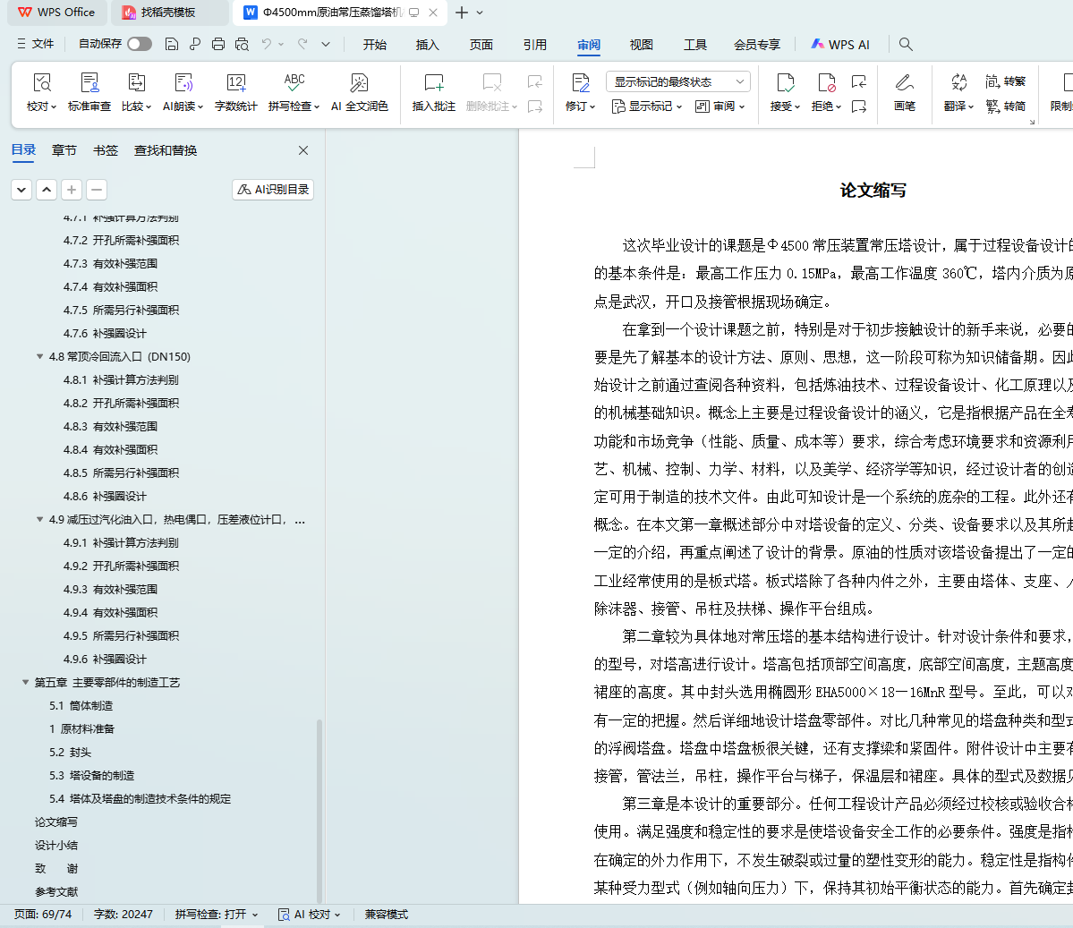Image resolution: width=1073 pixels, height=928 pixels.
Task: Open 显示标记的最终状态 dropdown
Action: pos(678,81)
